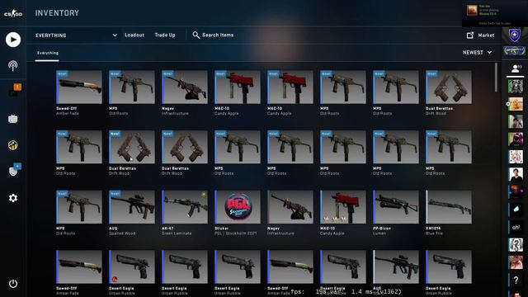Open the yellow stats icon in sidebar
The height and width of the screenshot is (297, 528).
point(13,145)
